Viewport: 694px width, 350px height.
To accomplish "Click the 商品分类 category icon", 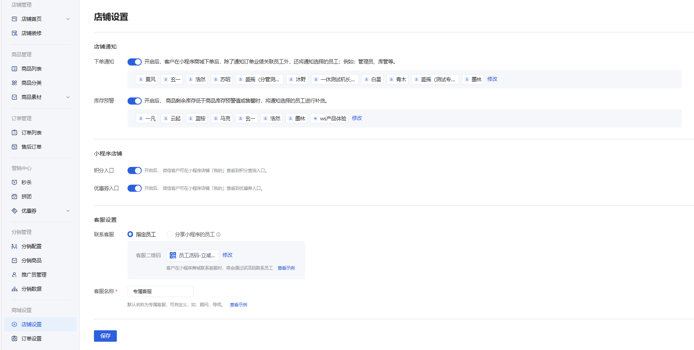I will click(15, 83).
